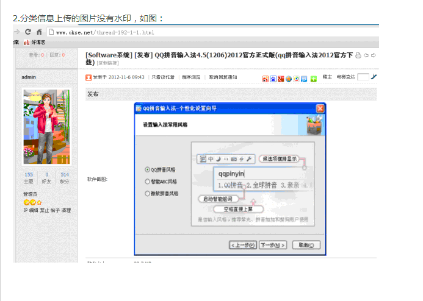Screen dimensions: 423x301
Task: Go to previous thread with left arrow
Action: [x=366, y=55]
